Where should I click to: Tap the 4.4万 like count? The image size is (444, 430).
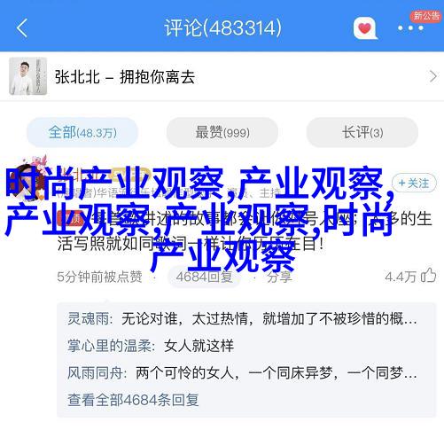point(401,277)
